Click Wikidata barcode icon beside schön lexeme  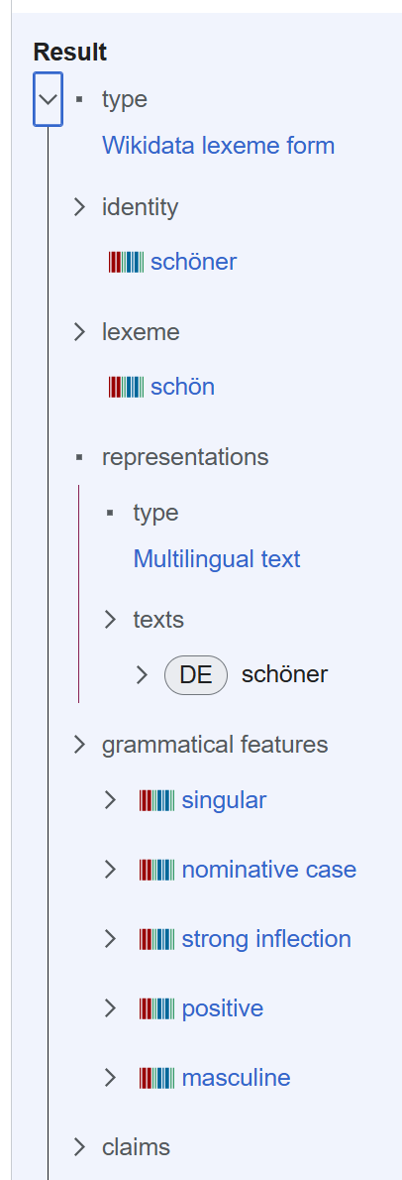126,387
